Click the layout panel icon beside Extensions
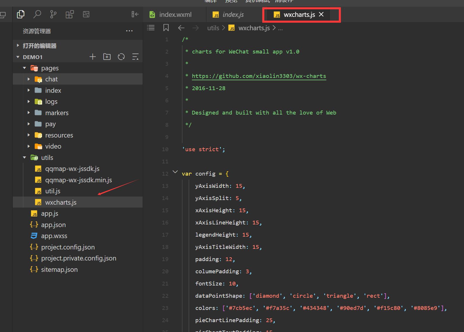464x332 pixels. [x=86, y=14]
